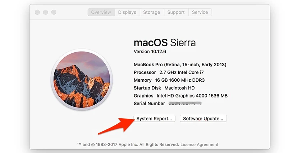Click the Version 10.12.6 text
302x153 pixels.
[150, 52]
